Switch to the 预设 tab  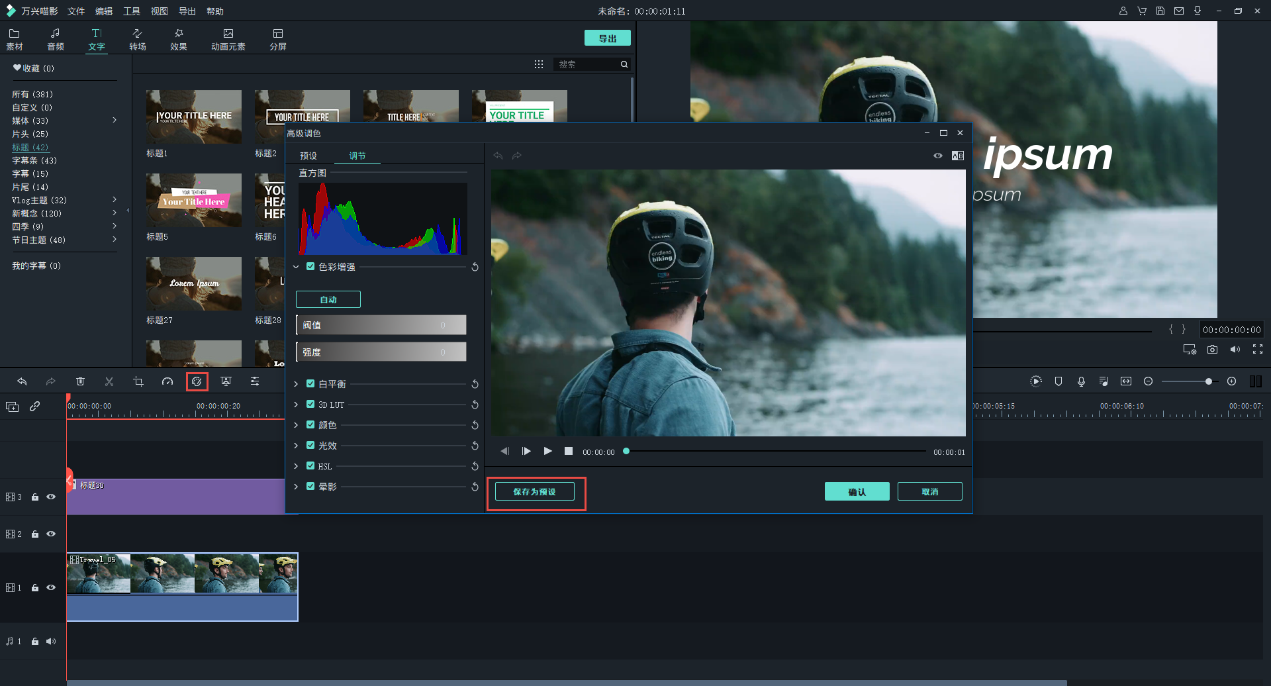(308, 156)
